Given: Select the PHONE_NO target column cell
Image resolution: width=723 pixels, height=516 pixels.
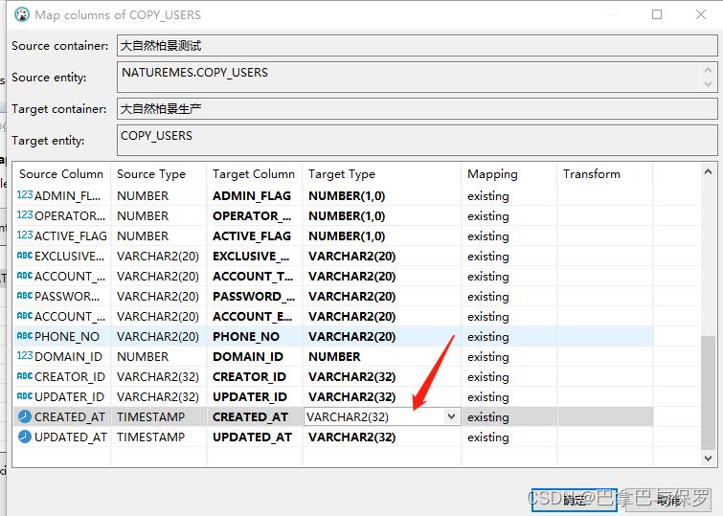Looking at the screenshot, I should (253, 336).
